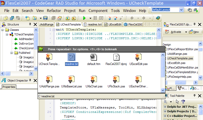
Task: Select the DoError method in Structure
Action: pos(26,44)
